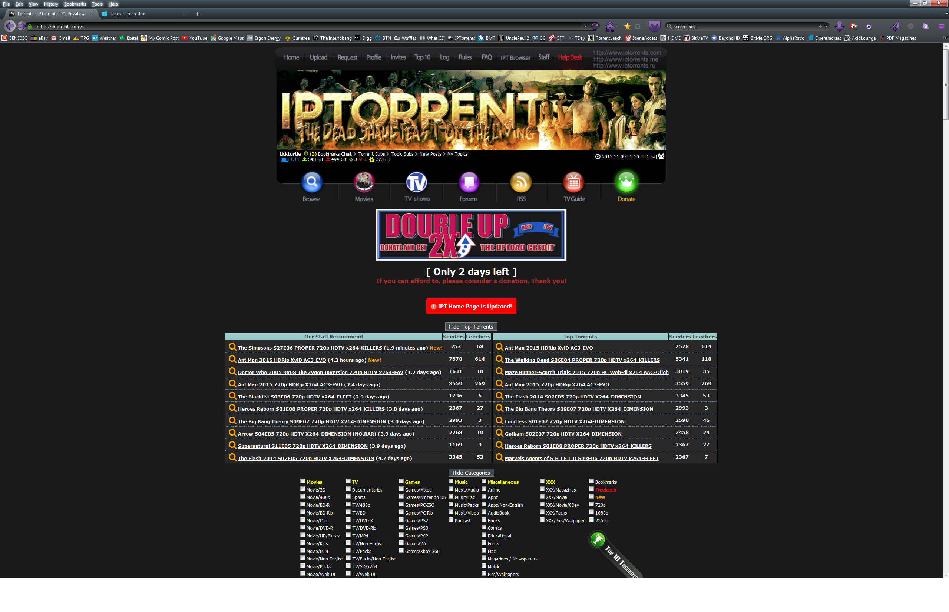This screenshot has width=949, height=612.
Task: Open the address bar history dropdown arrow
Action: (585, 26)
